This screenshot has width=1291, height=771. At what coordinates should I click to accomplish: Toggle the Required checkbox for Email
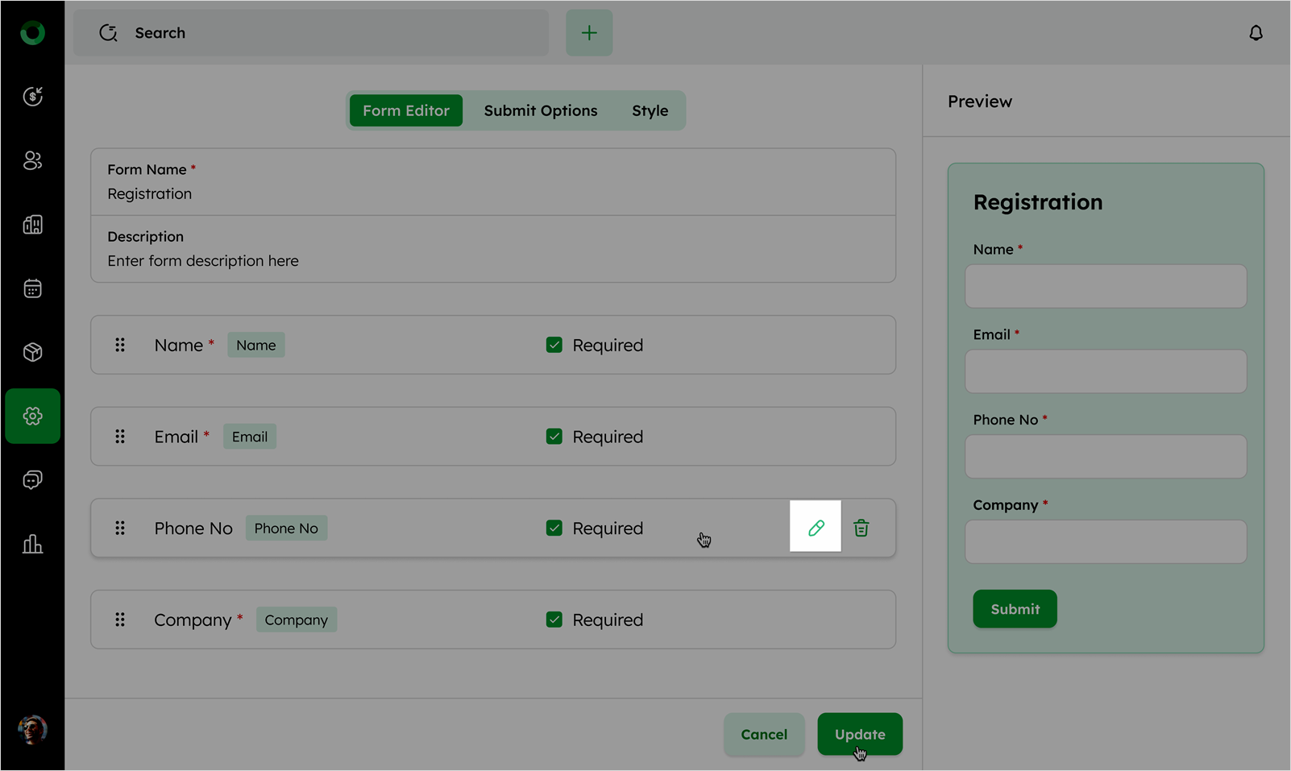coord(554,437)
